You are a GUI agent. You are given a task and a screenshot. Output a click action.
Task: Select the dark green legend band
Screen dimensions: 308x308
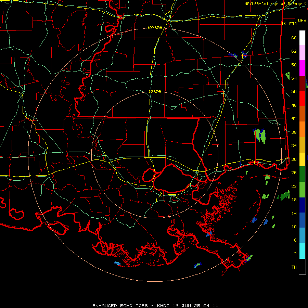point(302,174)
